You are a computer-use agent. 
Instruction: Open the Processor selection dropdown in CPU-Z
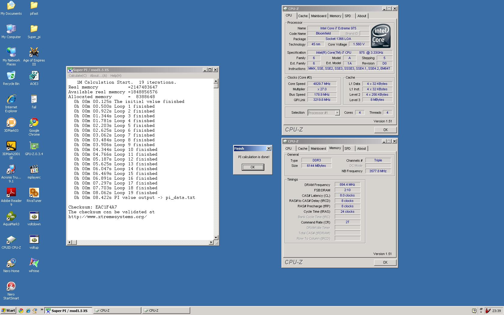coord(337,113)
